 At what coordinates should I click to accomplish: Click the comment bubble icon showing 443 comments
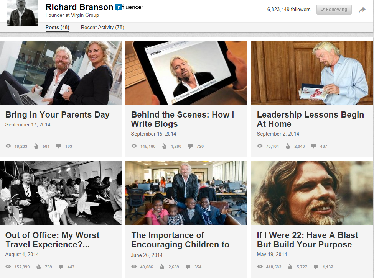coord(61,267)
